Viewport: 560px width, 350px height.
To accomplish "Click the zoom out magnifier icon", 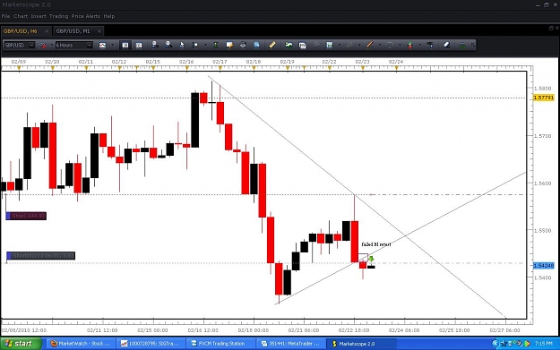I will 168,45.
